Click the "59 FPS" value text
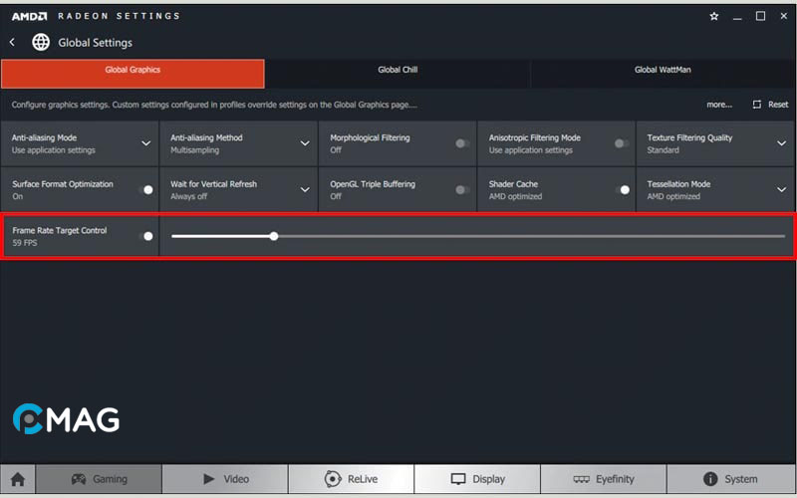The width and height of the screenshot is (797, 498). tap(25, 243)
